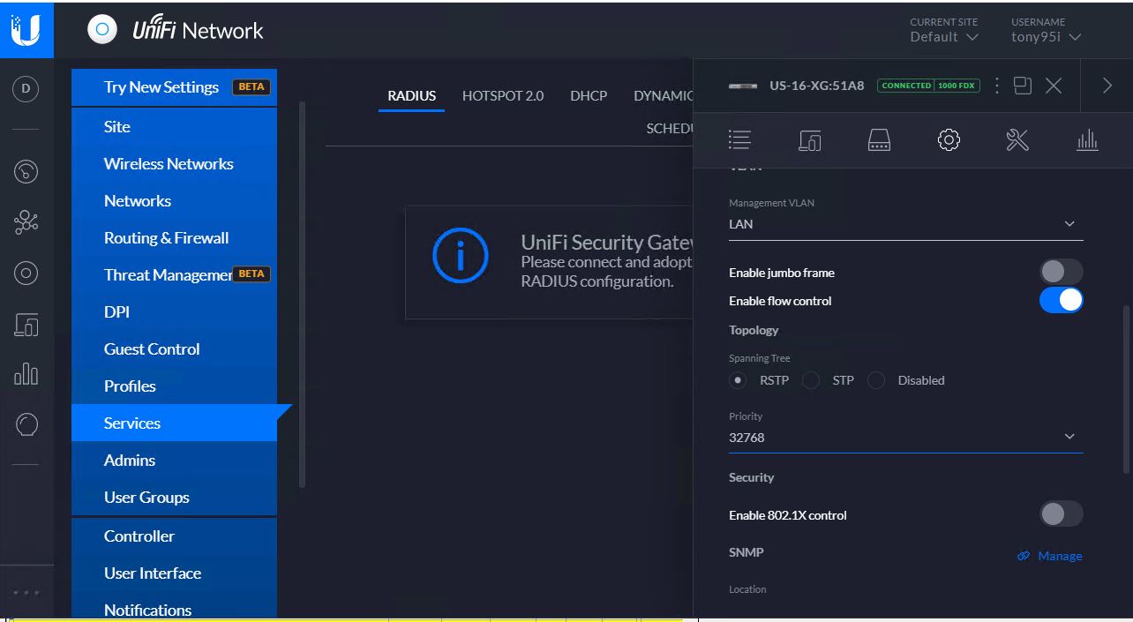Open device Ports icon
The image size is (1133, 622).
click(x=879, y=139)
